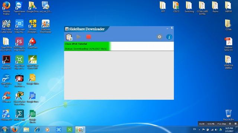Show hidden tray icons with the arrow
The width and height of the screenshot is (238, 133).
[x=199, y=130]
